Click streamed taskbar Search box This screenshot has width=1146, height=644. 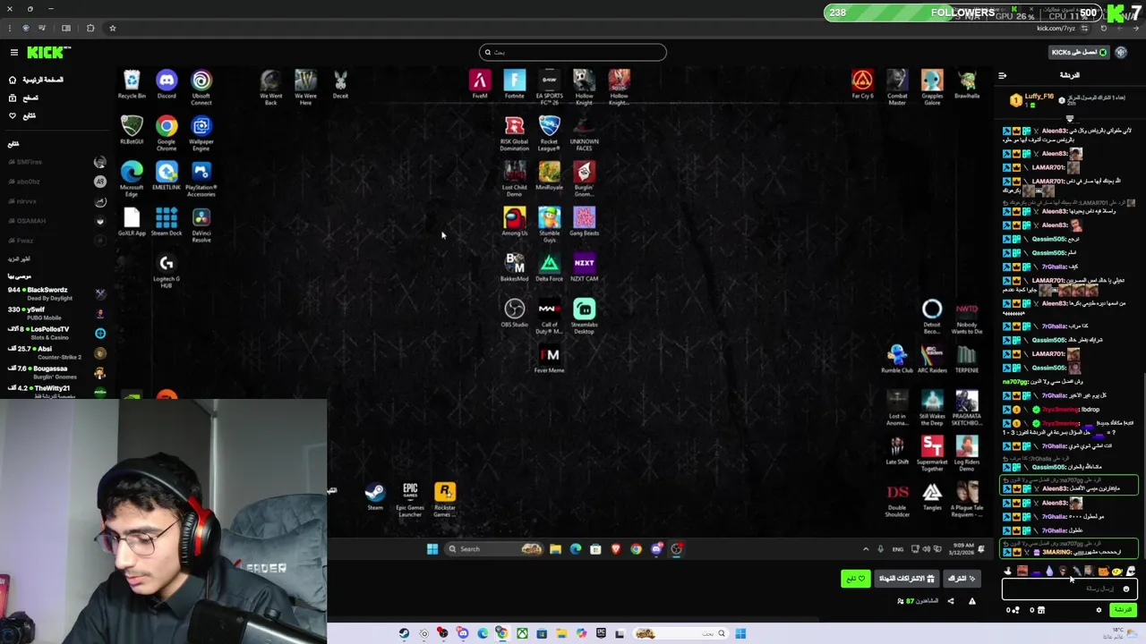[494, 548]
